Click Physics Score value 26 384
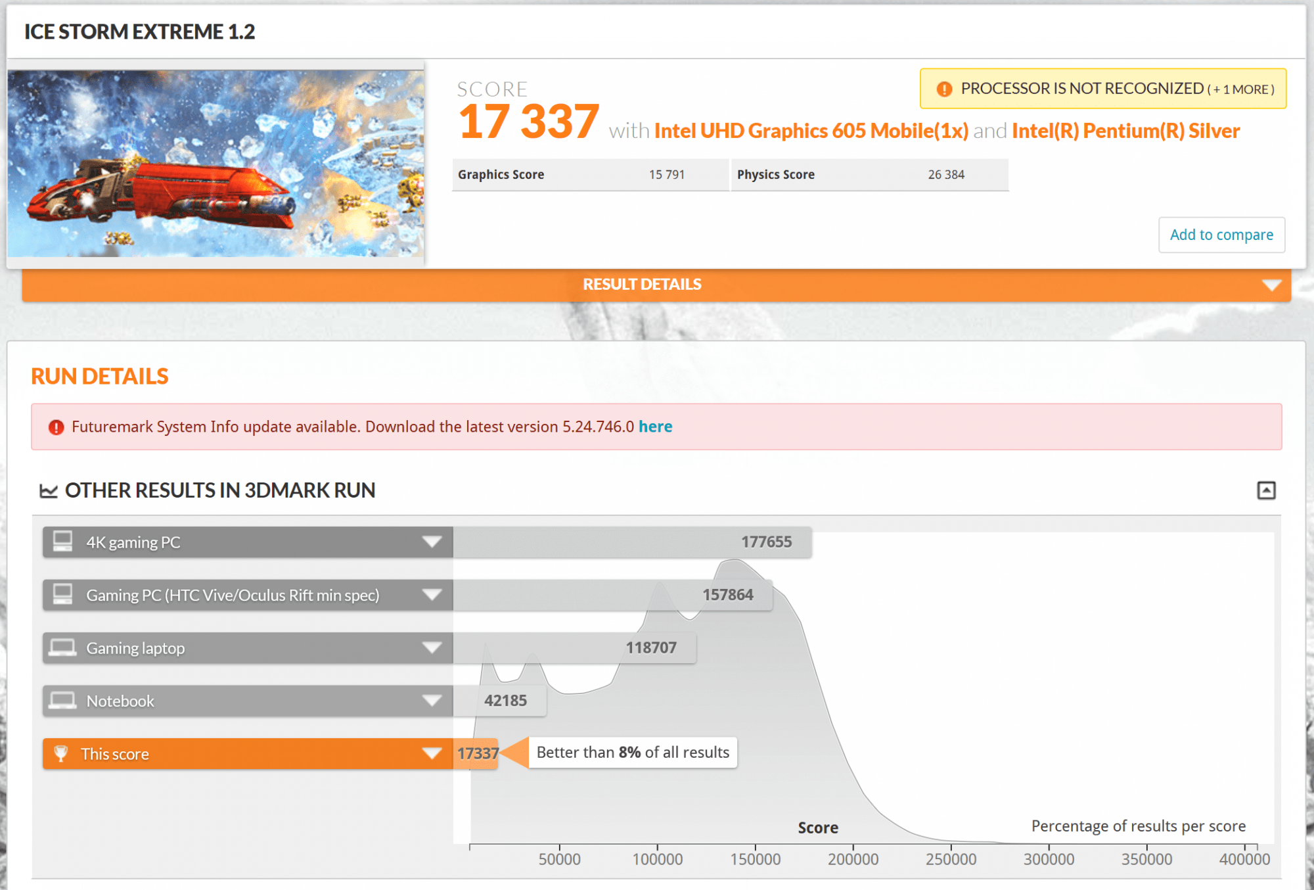The width and height of the screenshot is (1314, 890). pyautogui.click(x=946, y=175)
